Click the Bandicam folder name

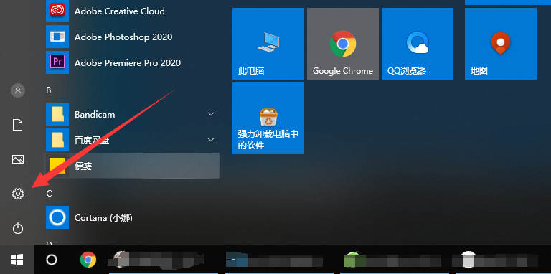click(95, 115)
